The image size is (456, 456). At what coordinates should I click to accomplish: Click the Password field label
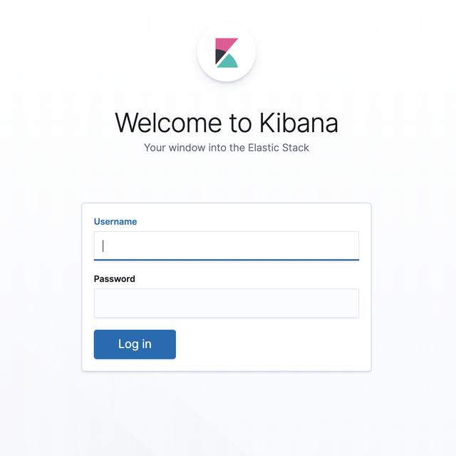tap(114, 279)
